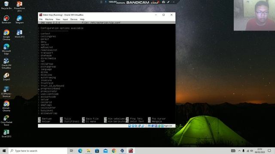Click the 'allowoverlap' line in the terminal
Image resolution: width=275 pixels, height=154 pixels.
point(49,113)
